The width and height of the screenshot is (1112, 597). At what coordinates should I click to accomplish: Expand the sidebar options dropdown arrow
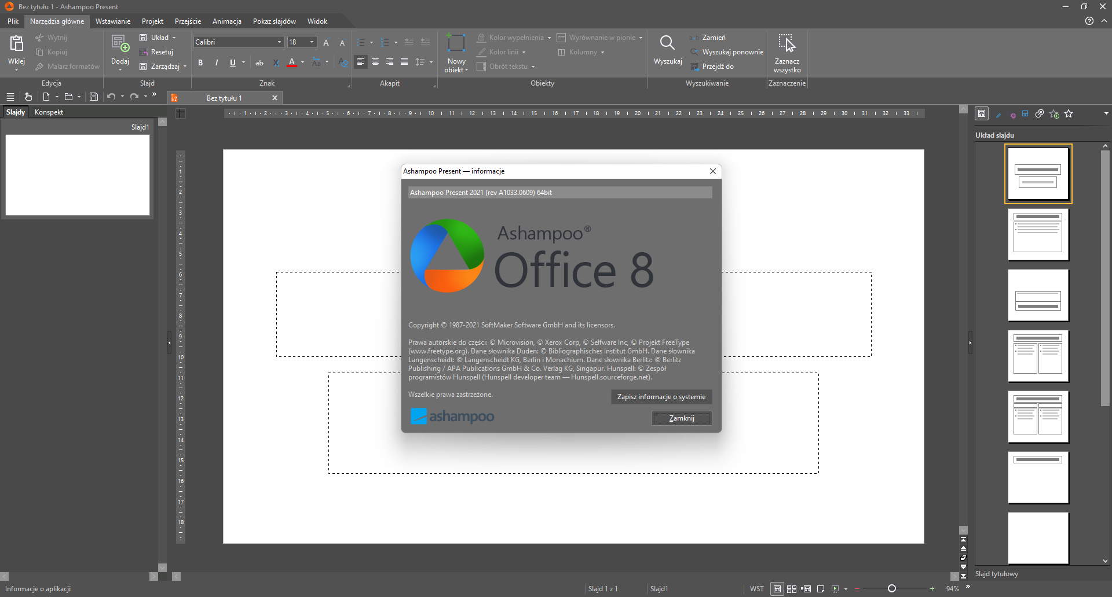point(1106,113)
